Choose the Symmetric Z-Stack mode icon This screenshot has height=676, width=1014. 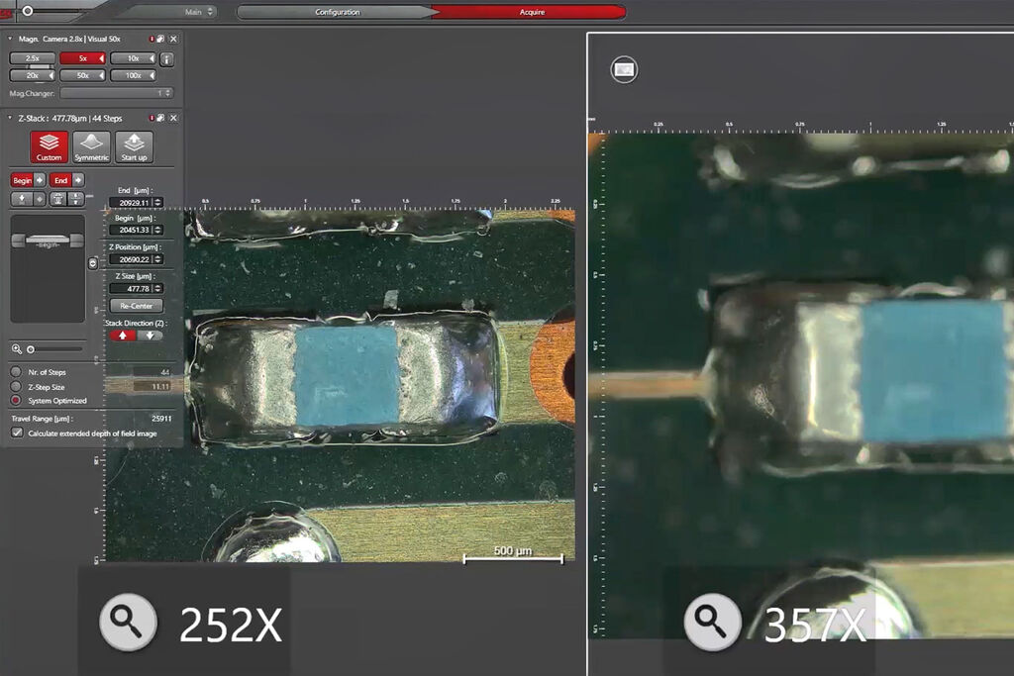pyautogui.click(x=91, y=146)
